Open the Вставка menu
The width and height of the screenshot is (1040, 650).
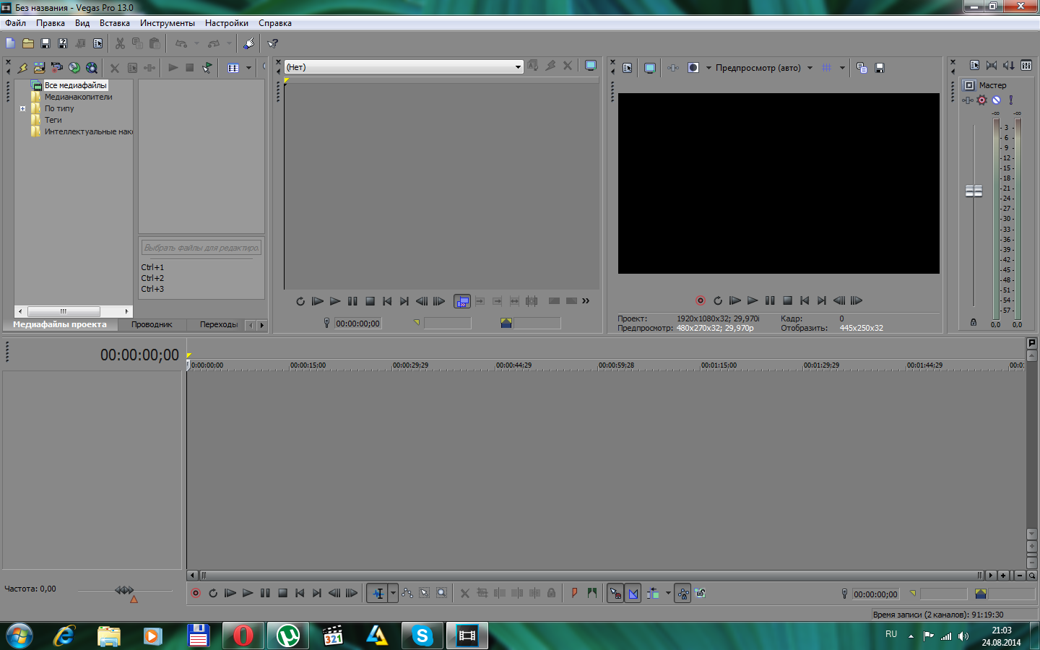point(114,23)
